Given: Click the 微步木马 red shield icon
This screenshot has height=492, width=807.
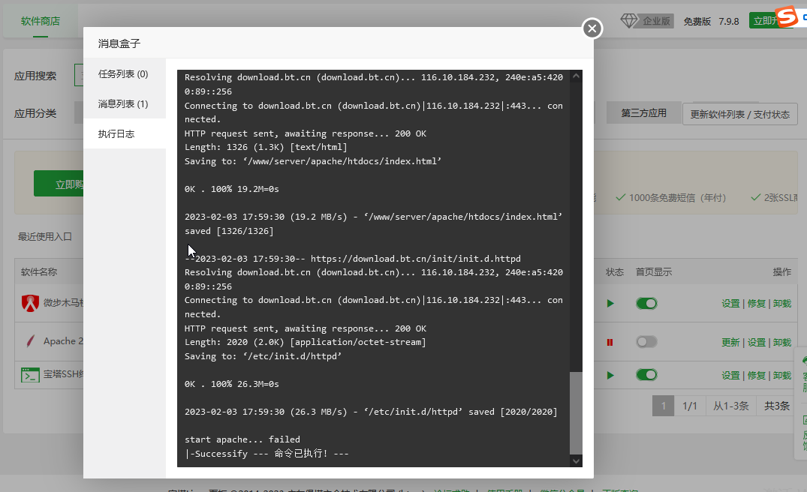Looking at the screenshot, I should click(x=30, y=303).
